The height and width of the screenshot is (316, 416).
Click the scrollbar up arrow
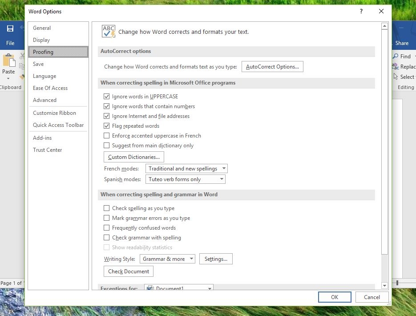click(384, 26)
